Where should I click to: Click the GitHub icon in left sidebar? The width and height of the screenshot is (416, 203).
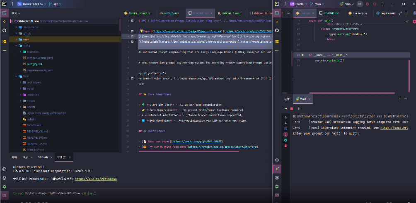click(4, 30)
